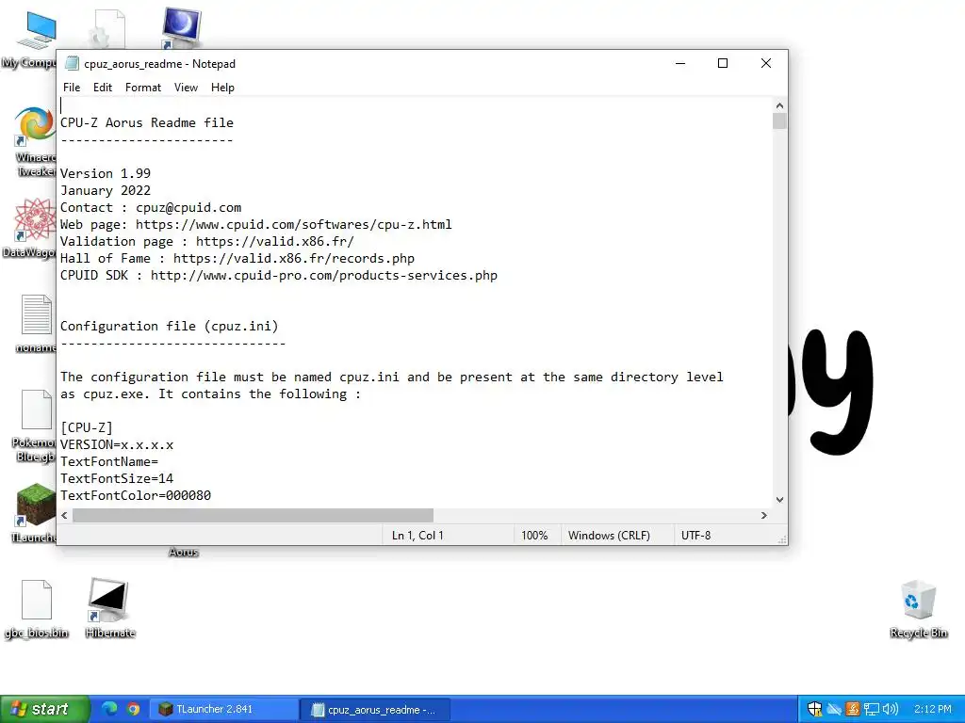Image resolution: width=965 pixels, height=723 pixels.
Task: Select the Pokemon Blue.gb file icon
Action: click(35, 426)
